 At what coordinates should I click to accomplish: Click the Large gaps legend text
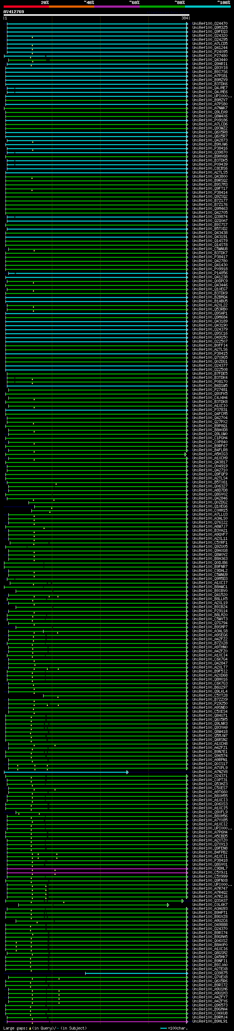click(x=45, y=1028)
